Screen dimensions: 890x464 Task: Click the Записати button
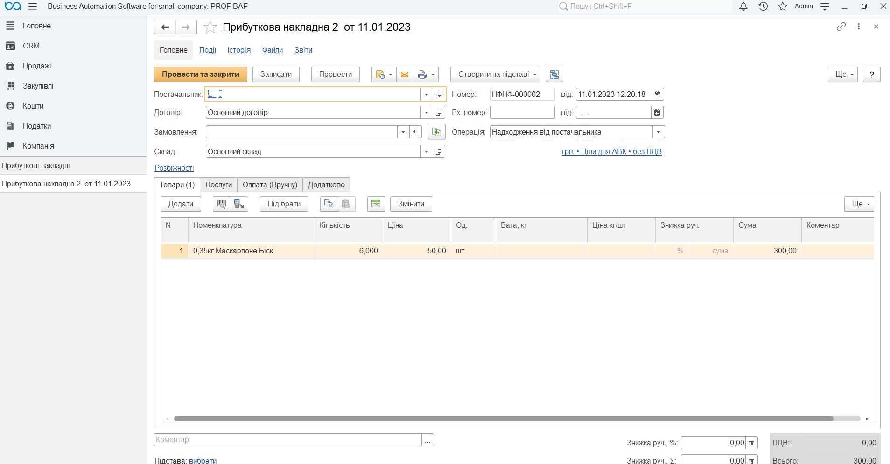(276, 75)
